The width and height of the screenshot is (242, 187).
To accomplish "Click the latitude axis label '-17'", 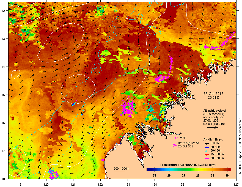I will tap(3, 151).
